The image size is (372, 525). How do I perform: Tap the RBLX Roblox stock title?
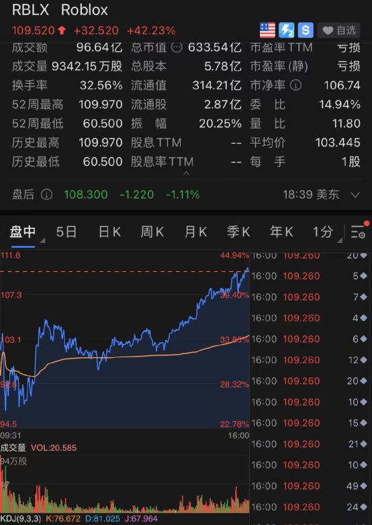click(60, 10)
